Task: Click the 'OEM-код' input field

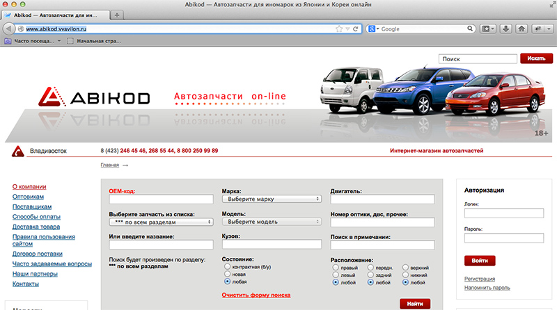Action: [161, 199]
